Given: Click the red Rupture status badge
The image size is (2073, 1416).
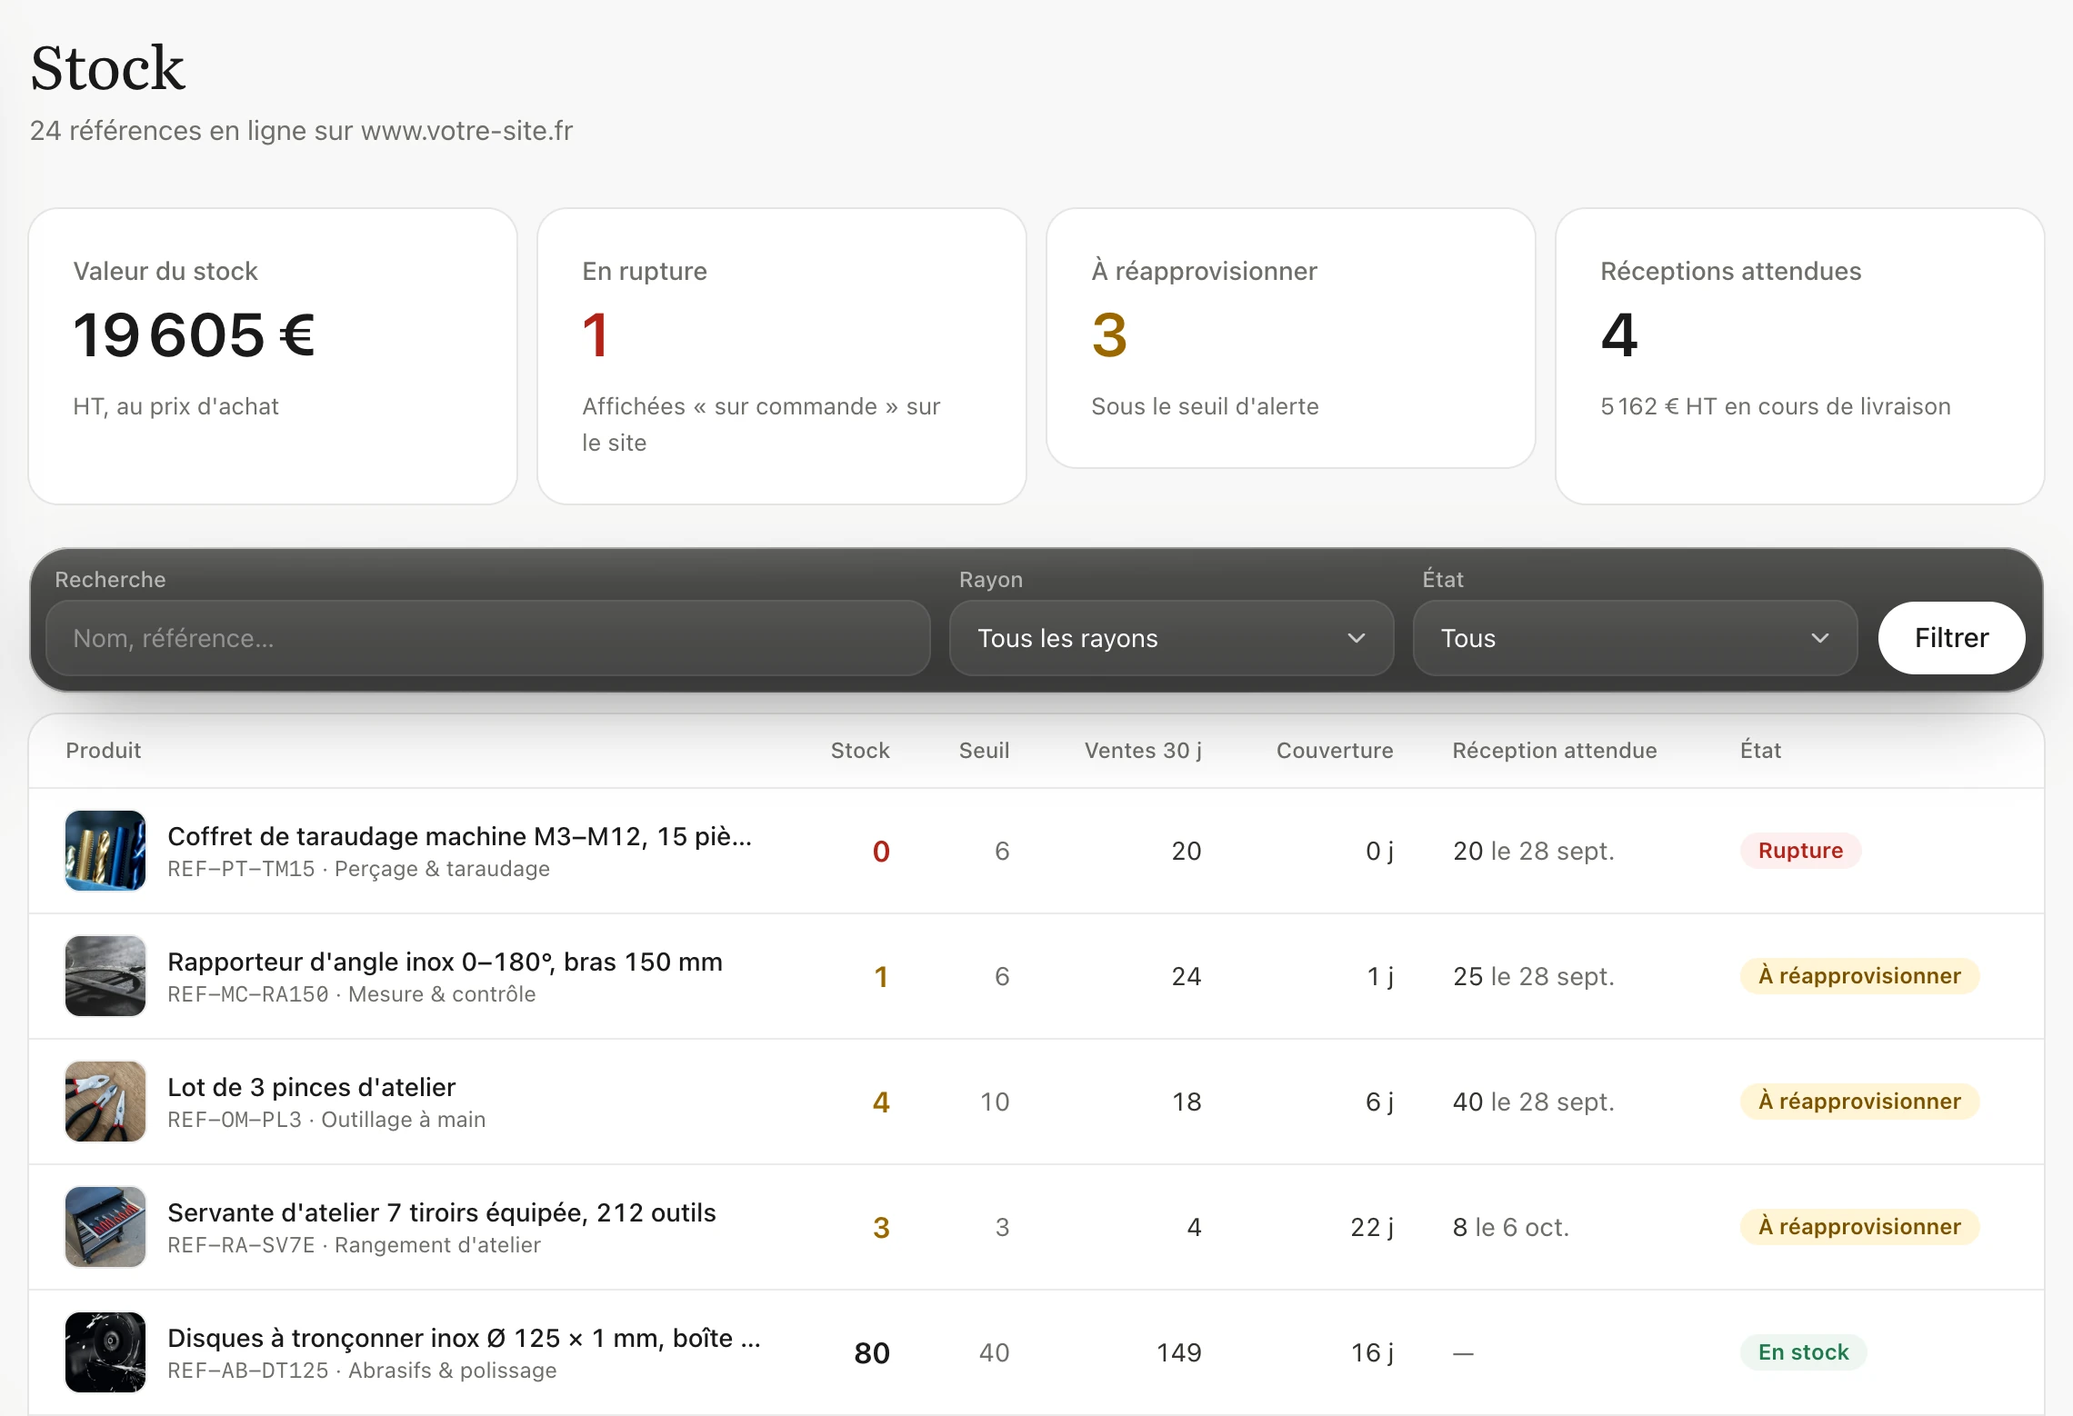Looking at the screenshot, I should (x=1800, y=851).
